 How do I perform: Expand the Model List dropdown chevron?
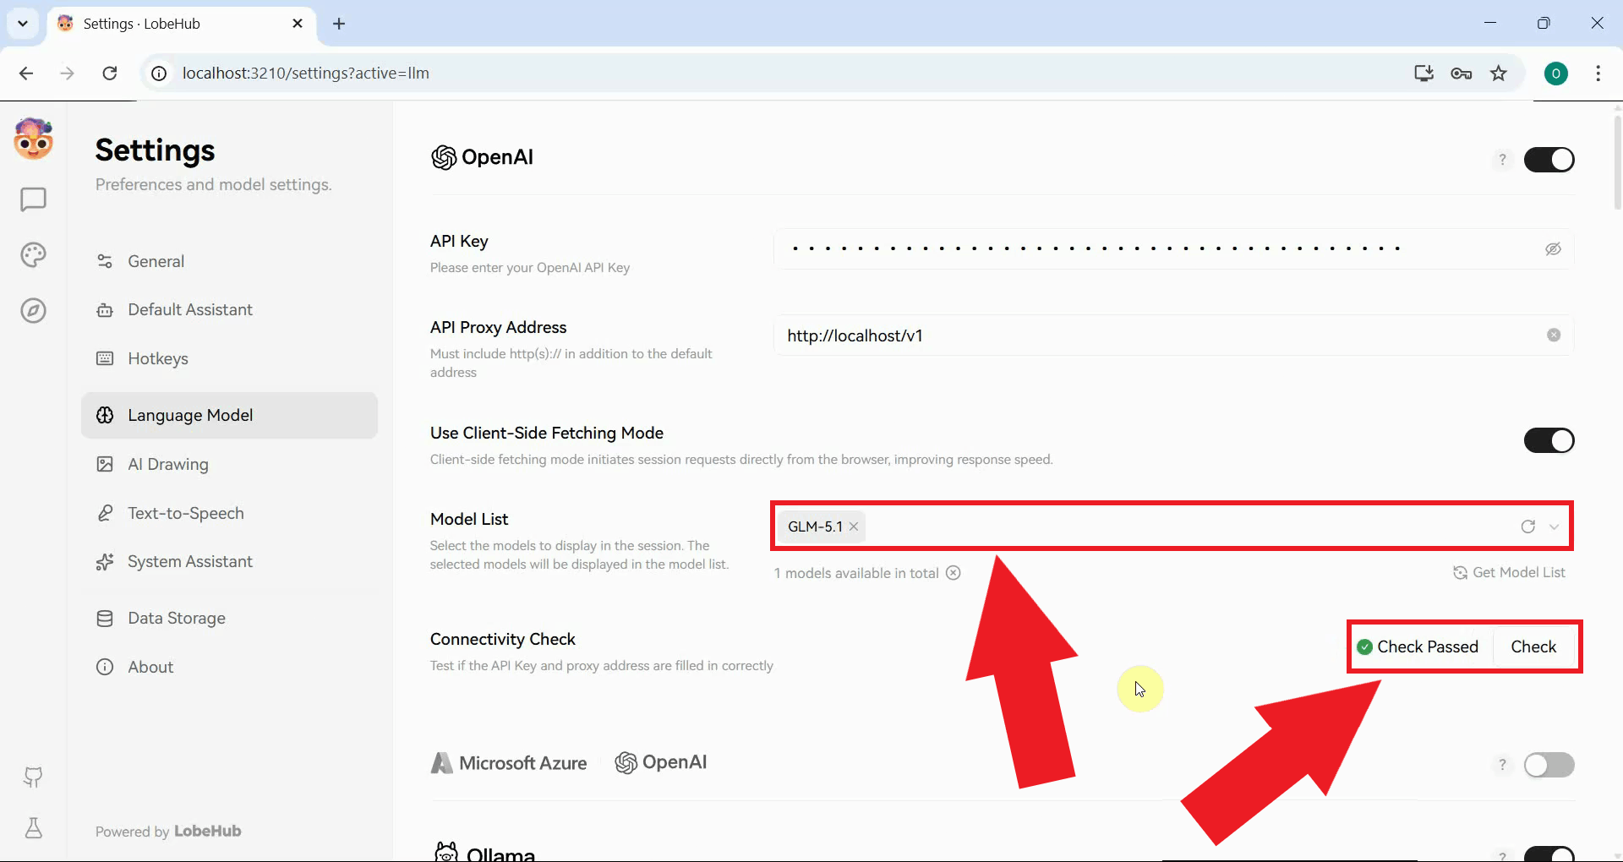(1555, 526)
